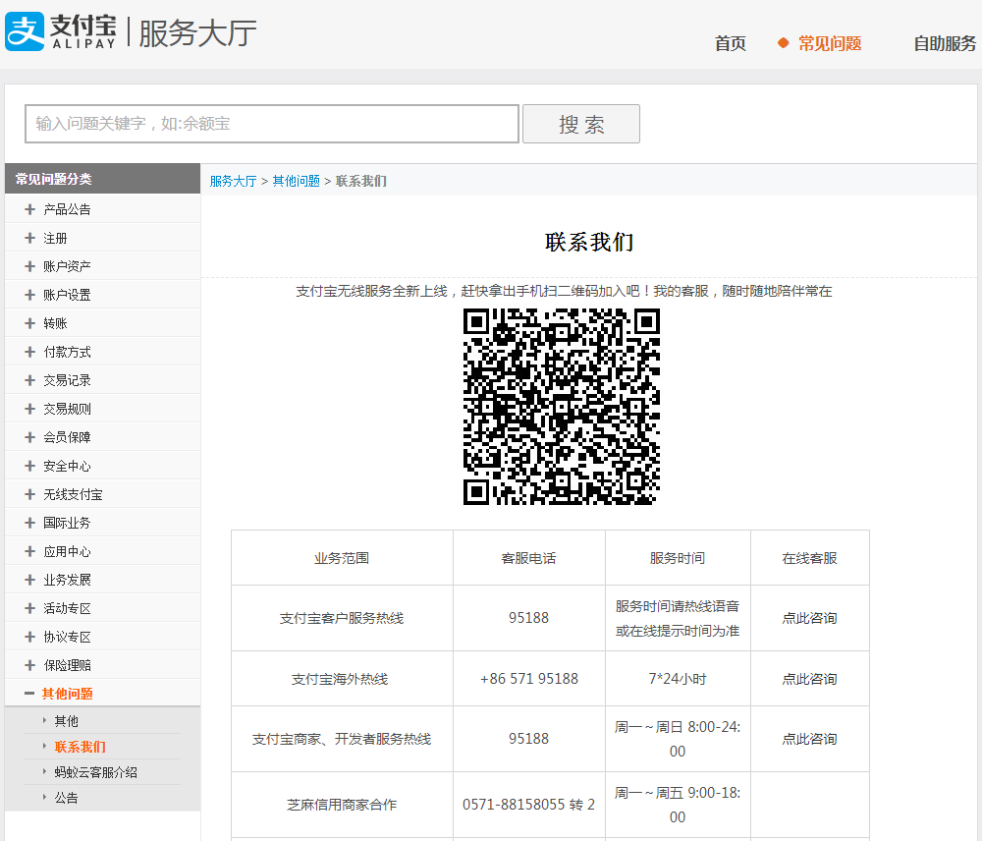This screenshot has height=841, width=982.
Task: Click the 7*24小时 service time cell
Action: [678, 679]
